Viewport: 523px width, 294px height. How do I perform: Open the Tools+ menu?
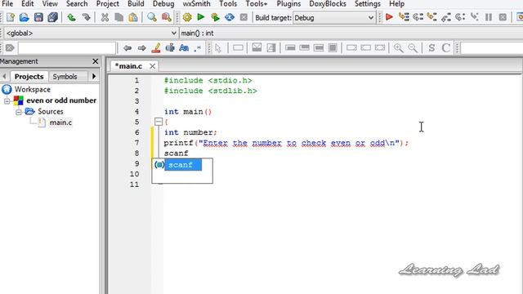tap(256, 4)
